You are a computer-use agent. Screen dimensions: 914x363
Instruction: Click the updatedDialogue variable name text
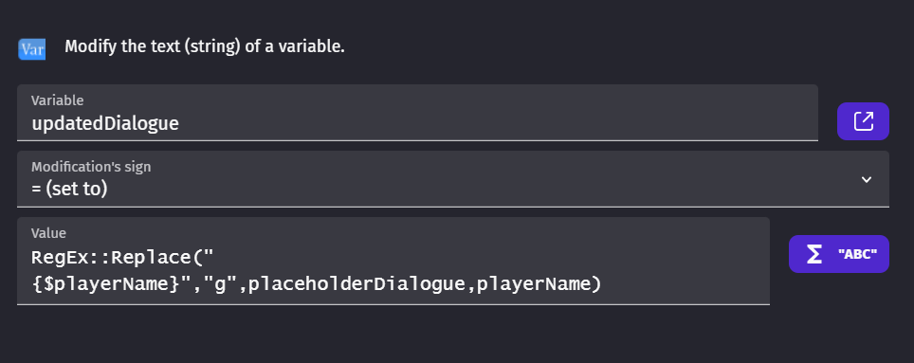pos(105,123)
